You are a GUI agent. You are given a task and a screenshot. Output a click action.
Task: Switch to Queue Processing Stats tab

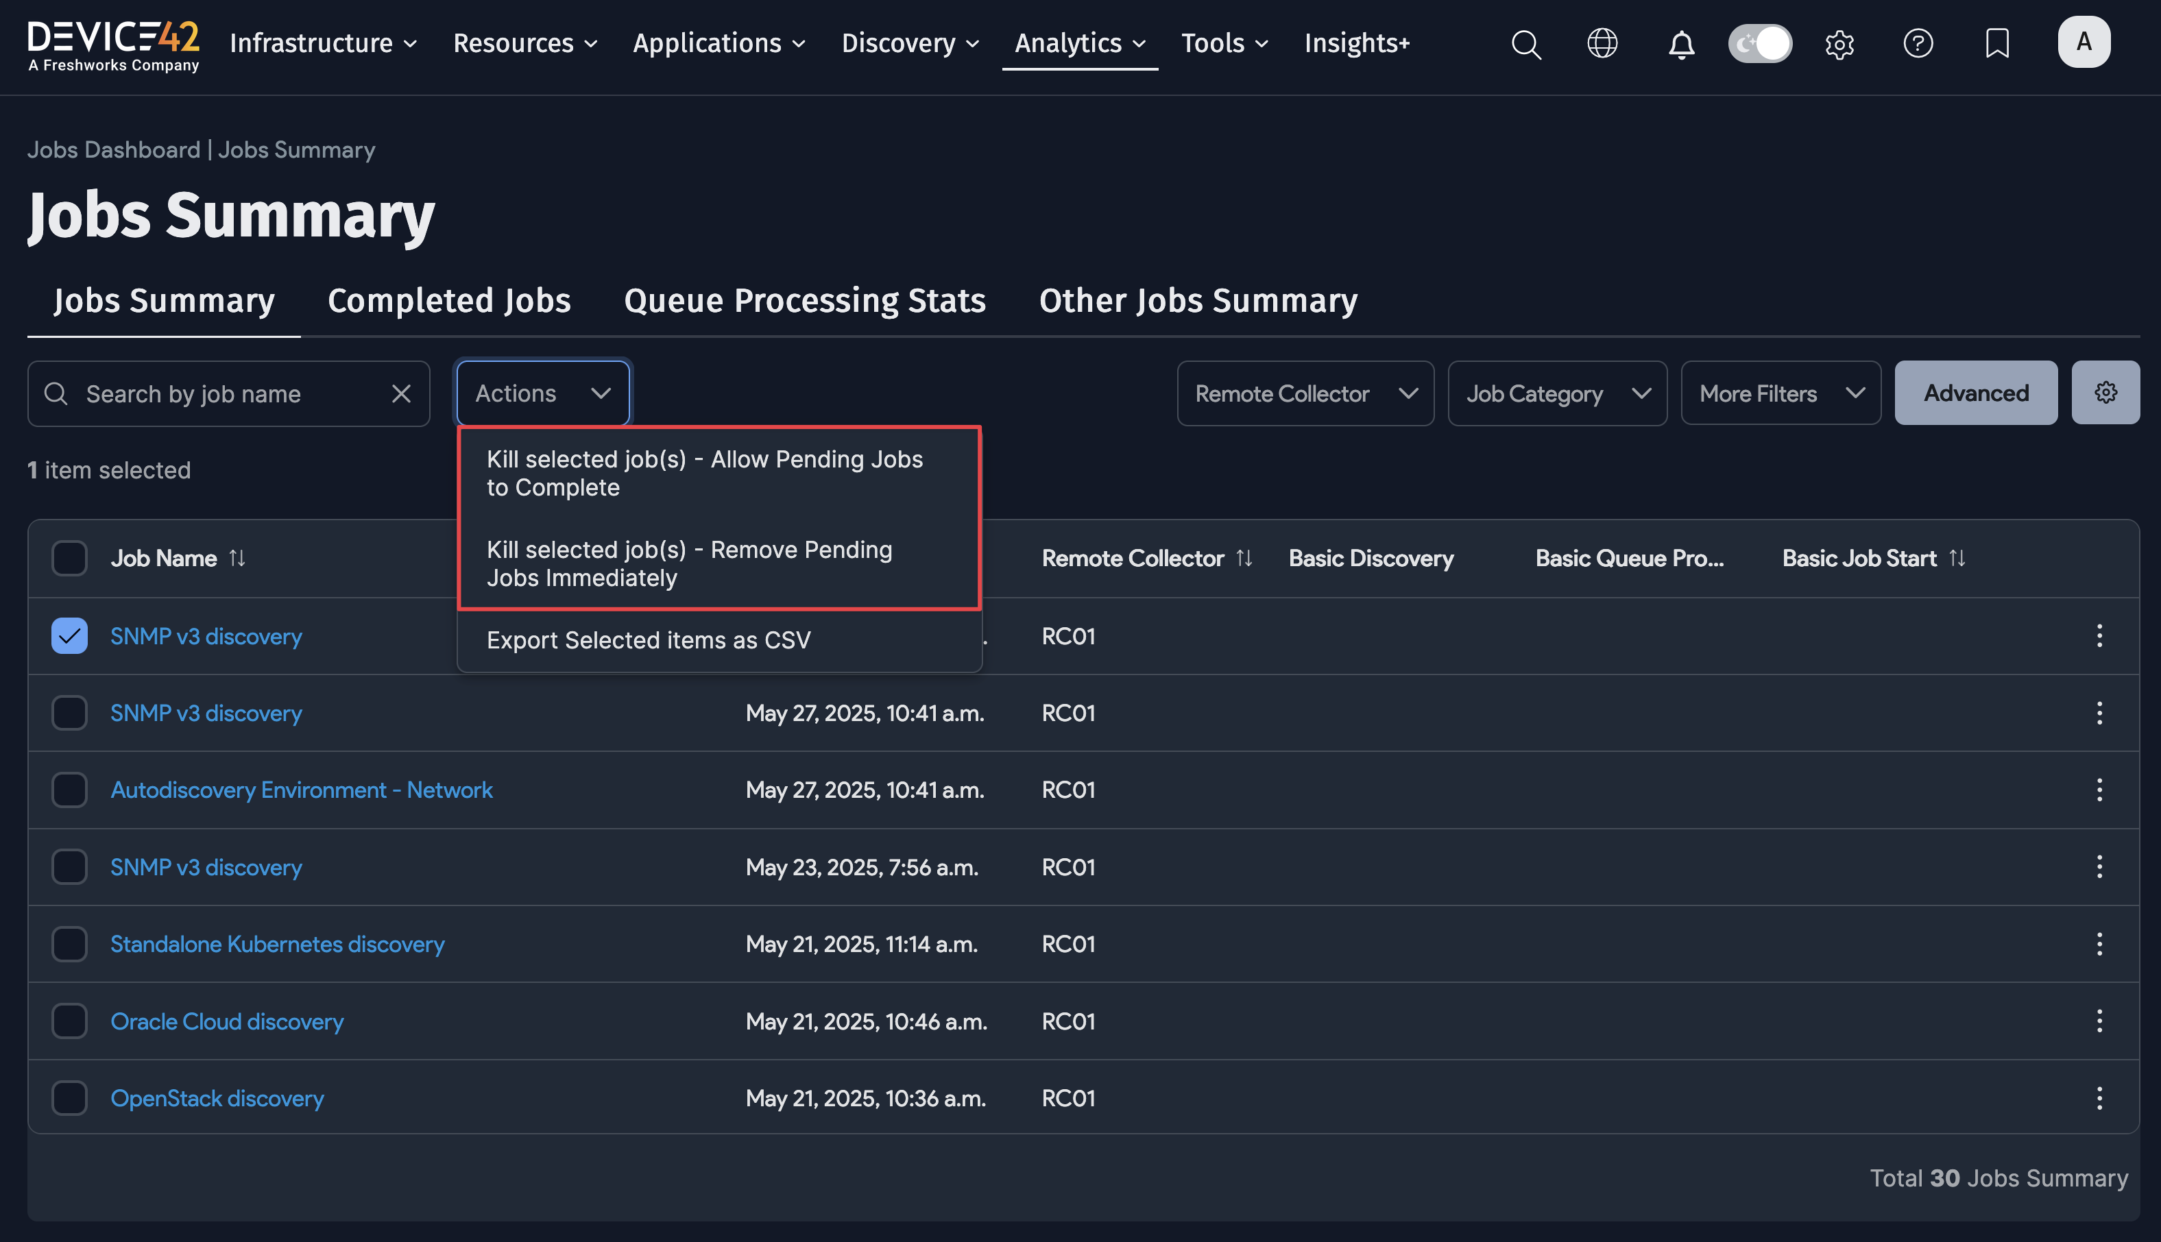click(x=804, y=300)
